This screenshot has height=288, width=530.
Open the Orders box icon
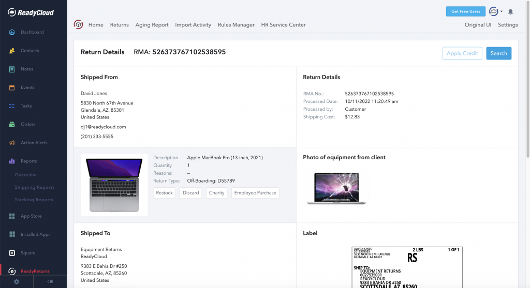point(11,125)
